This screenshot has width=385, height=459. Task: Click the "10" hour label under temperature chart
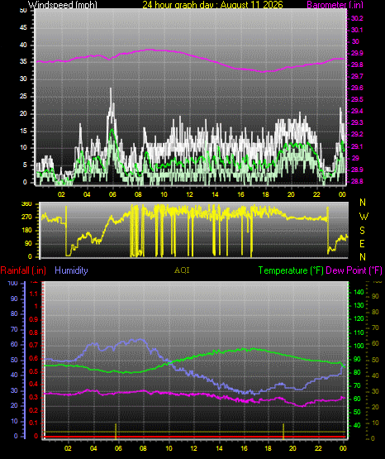click(169, 448)
